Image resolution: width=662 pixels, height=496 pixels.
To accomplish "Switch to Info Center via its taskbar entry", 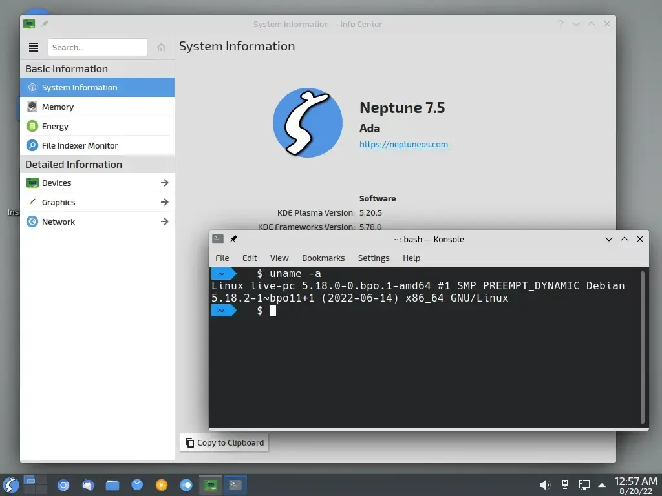I will [x=211, y=485].
